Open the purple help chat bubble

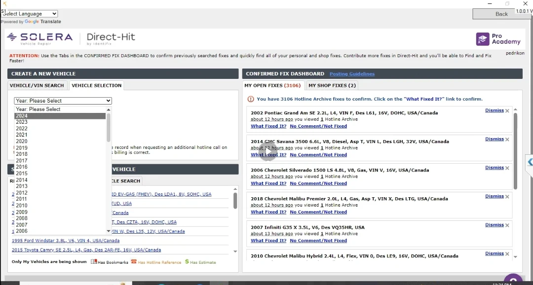click(x=513, y=280)
